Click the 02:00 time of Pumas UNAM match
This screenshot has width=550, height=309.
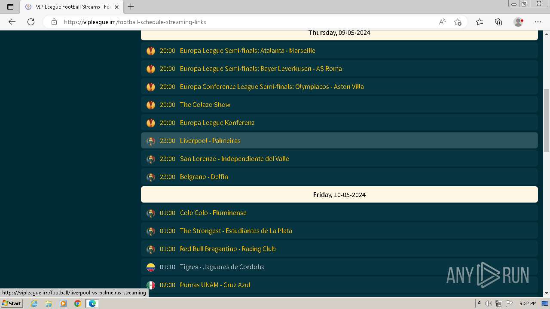pyautogui.click(x=168, y=285)
